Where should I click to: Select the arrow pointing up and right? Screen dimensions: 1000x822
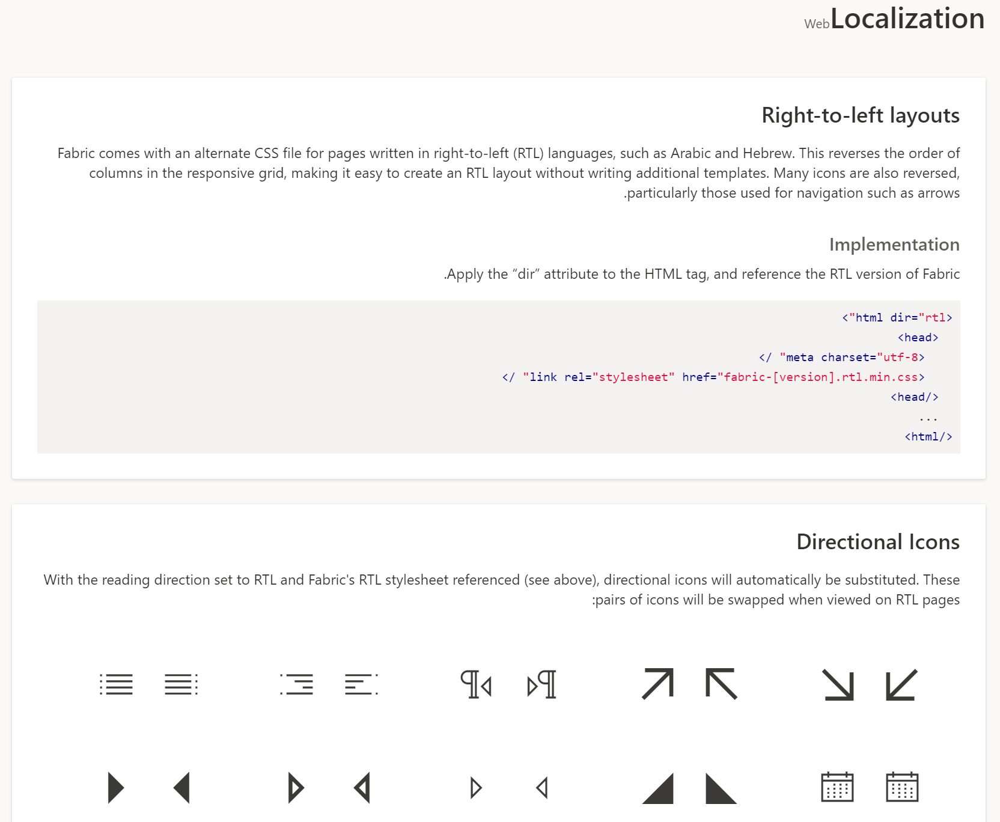pyautogui.click(x=657, y=684)
